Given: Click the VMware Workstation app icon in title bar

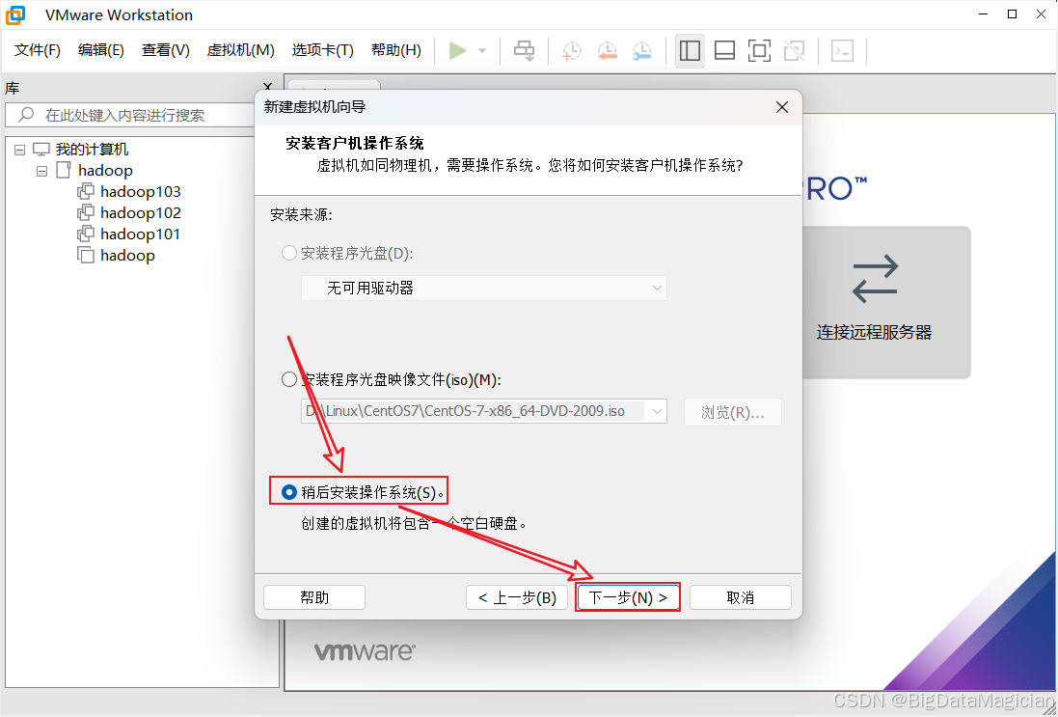Looking at the screenshot, I should (x=14, y=14).
